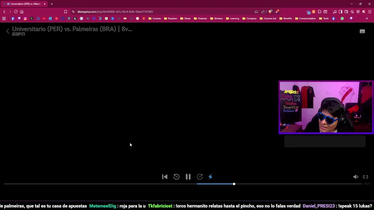Show more bookmarks overflow chevron
Image resolution: width=374 pixels, height=210 pixels.
click(367, 18)
